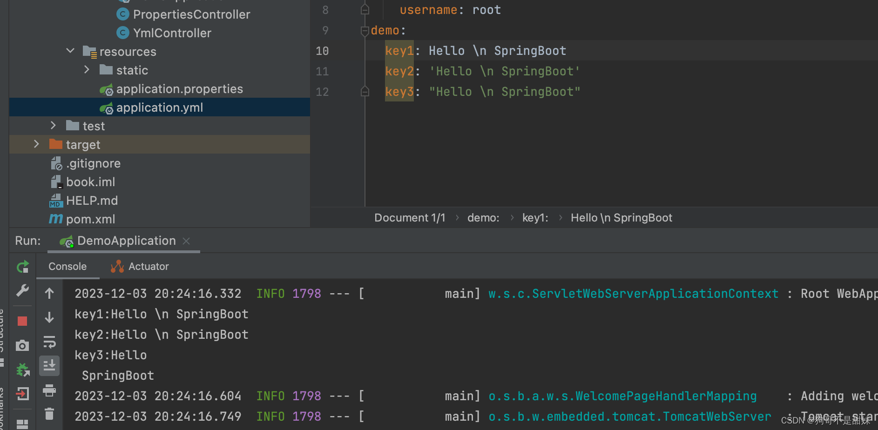Select the test folder
Viewport: 878px width, 430px height.
(94, 126)
